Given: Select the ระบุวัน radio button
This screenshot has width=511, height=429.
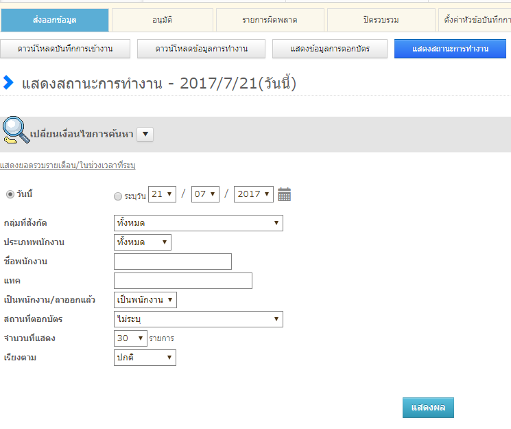Looking at the screenshot, I should tap(118, 196).
